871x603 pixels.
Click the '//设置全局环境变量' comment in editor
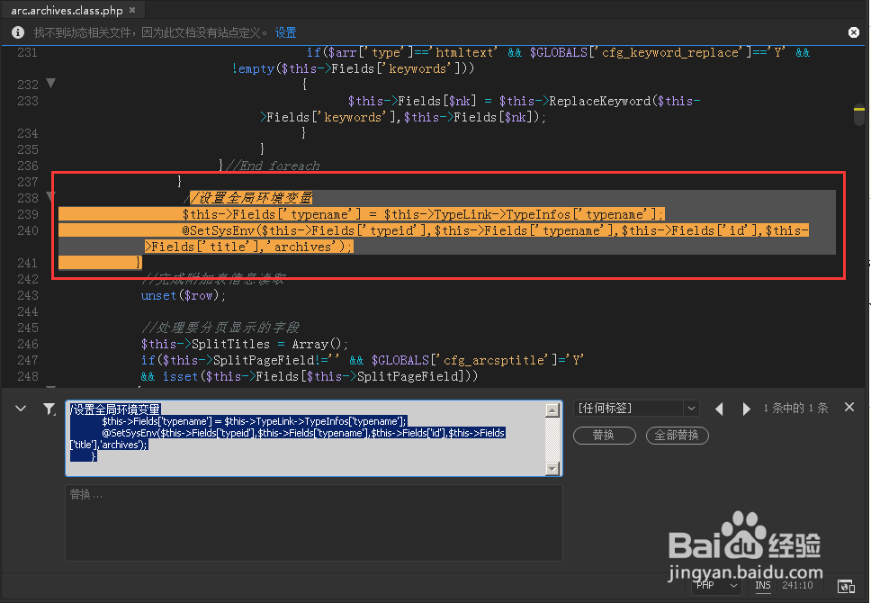pyautogui.click(x=247, y=198)
